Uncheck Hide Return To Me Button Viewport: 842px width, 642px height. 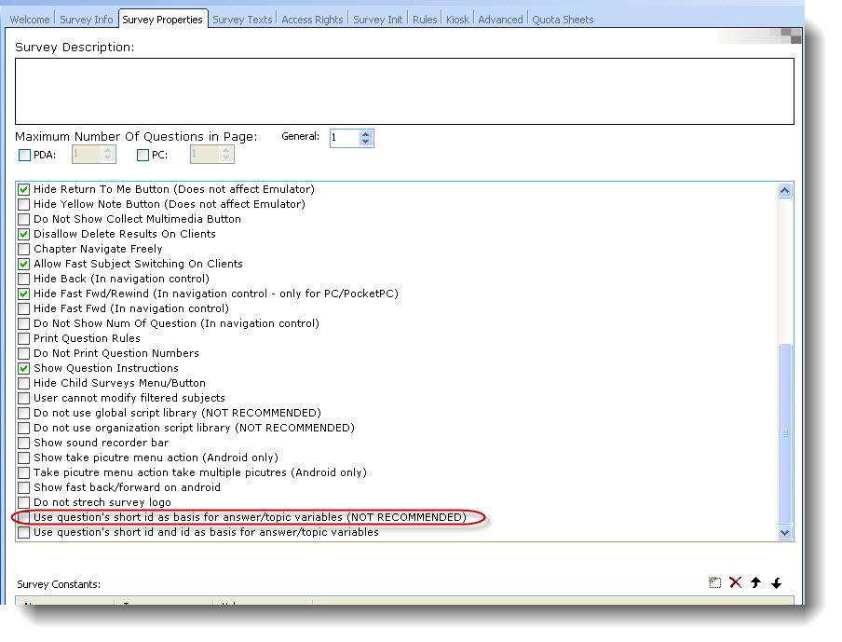(23, 189)
